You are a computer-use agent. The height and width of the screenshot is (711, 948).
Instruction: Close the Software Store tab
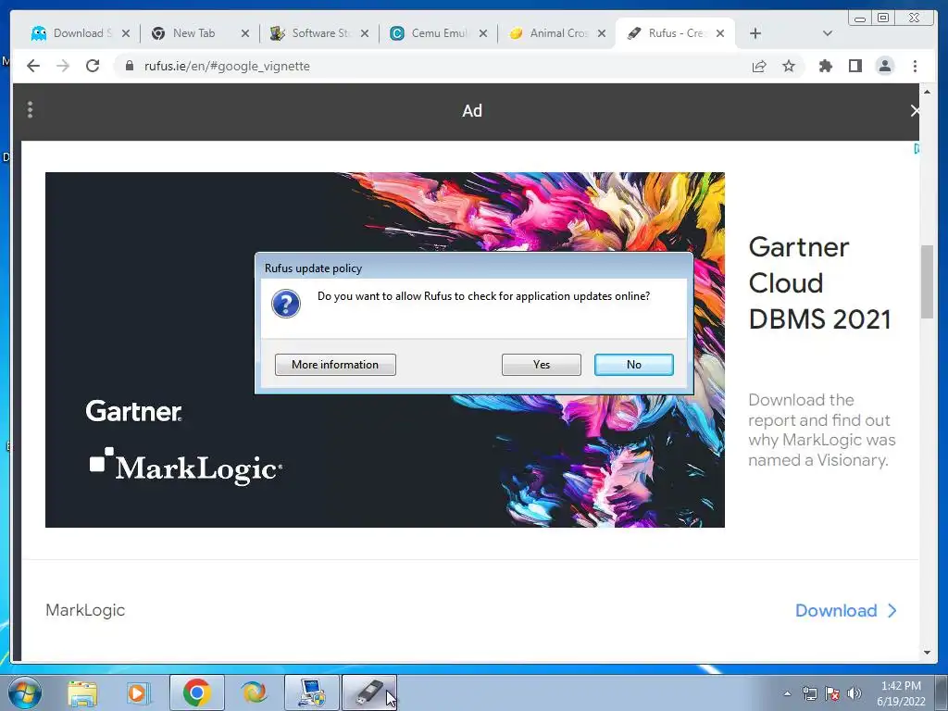pyautogui.click(x=365, y=33)
